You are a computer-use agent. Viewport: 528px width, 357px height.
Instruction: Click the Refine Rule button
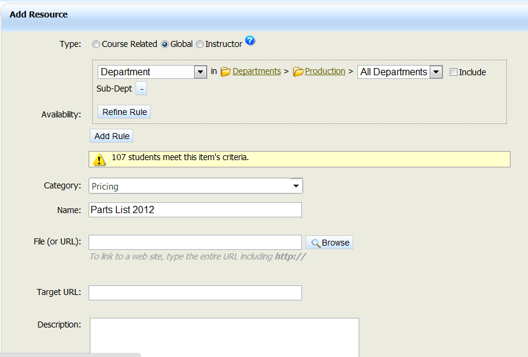124,111
